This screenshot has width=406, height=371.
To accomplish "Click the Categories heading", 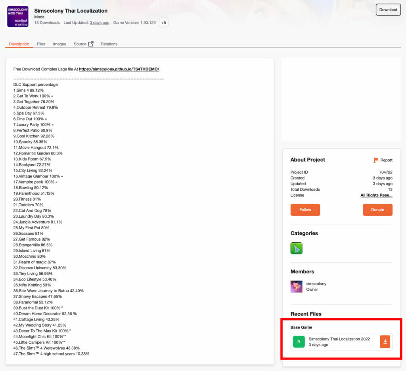I will (x=304, y=233).
